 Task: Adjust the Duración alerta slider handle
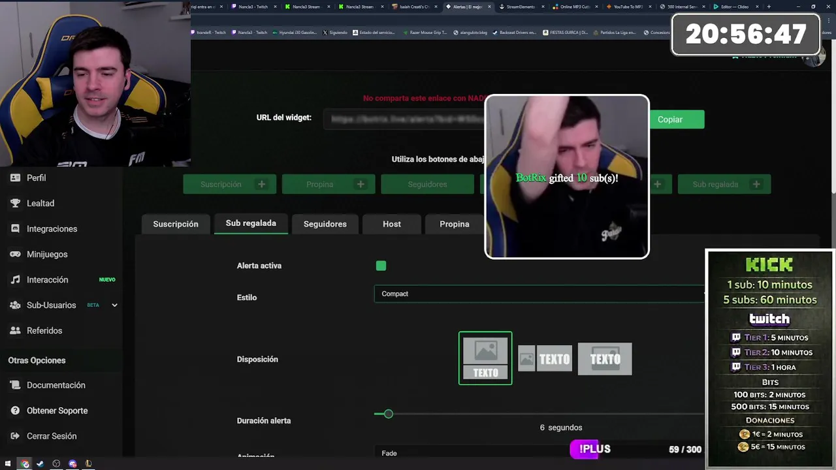pyautogui.click(x=389, y=414)
